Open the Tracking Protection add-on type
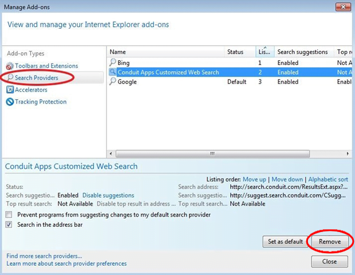 41,102
